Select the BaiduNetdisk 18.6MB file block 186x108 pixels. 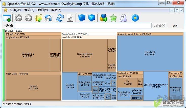click(99, 76)
